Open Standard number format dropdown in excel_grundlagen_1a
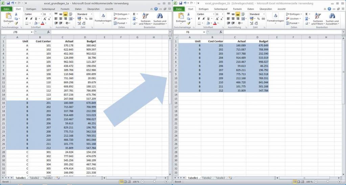The width and height of the screenshot is (346, 185). pyautogui.click(x=92, y=14)
